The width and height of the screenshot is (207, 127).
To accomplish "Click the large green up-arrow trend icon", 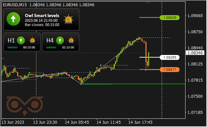I will coord(13,19).
